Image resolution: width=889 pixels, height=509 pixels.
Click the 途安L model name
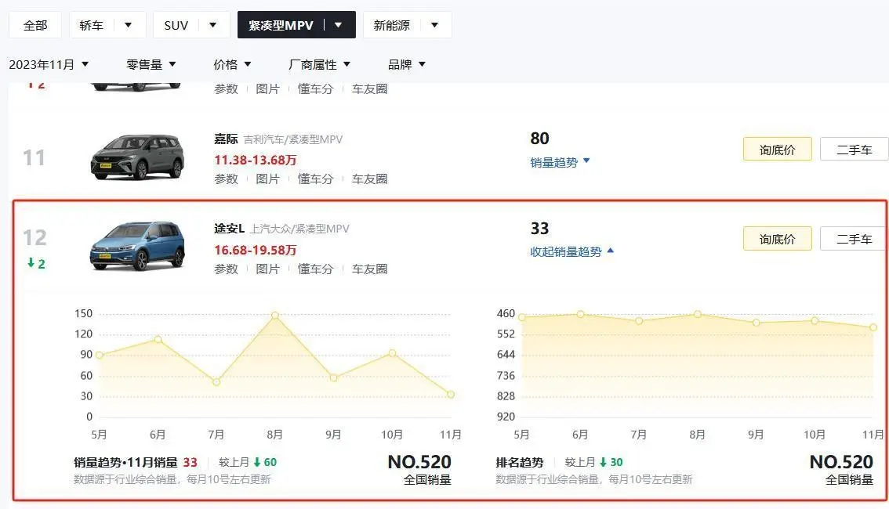coord(229,229)
